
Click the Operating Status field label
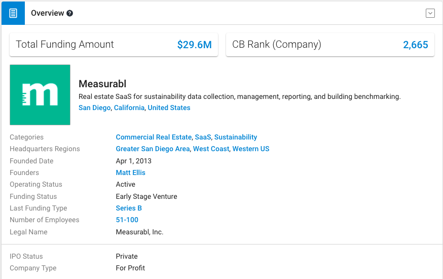click(x=36, y=184)
